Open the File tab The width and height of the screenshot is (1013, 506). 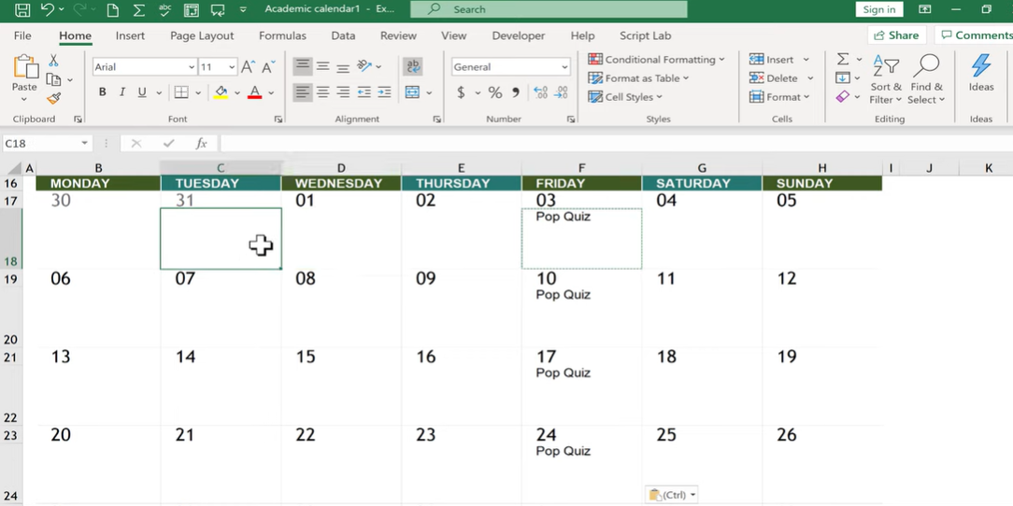click(x=22, y=36)
